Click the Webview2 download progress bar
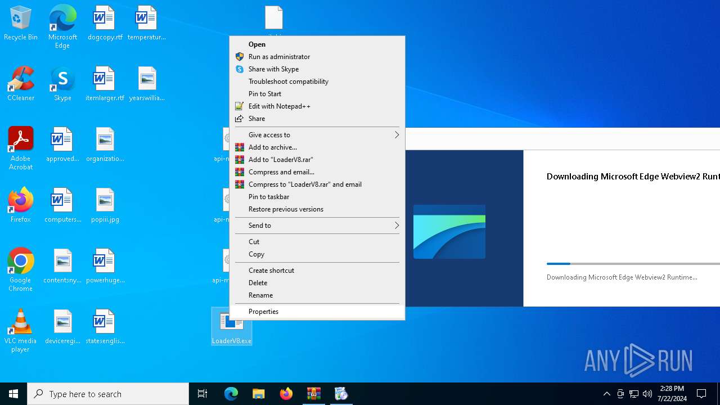Image resolution: width=720 pixels, height=405 pixels. (x=633, y=263)
